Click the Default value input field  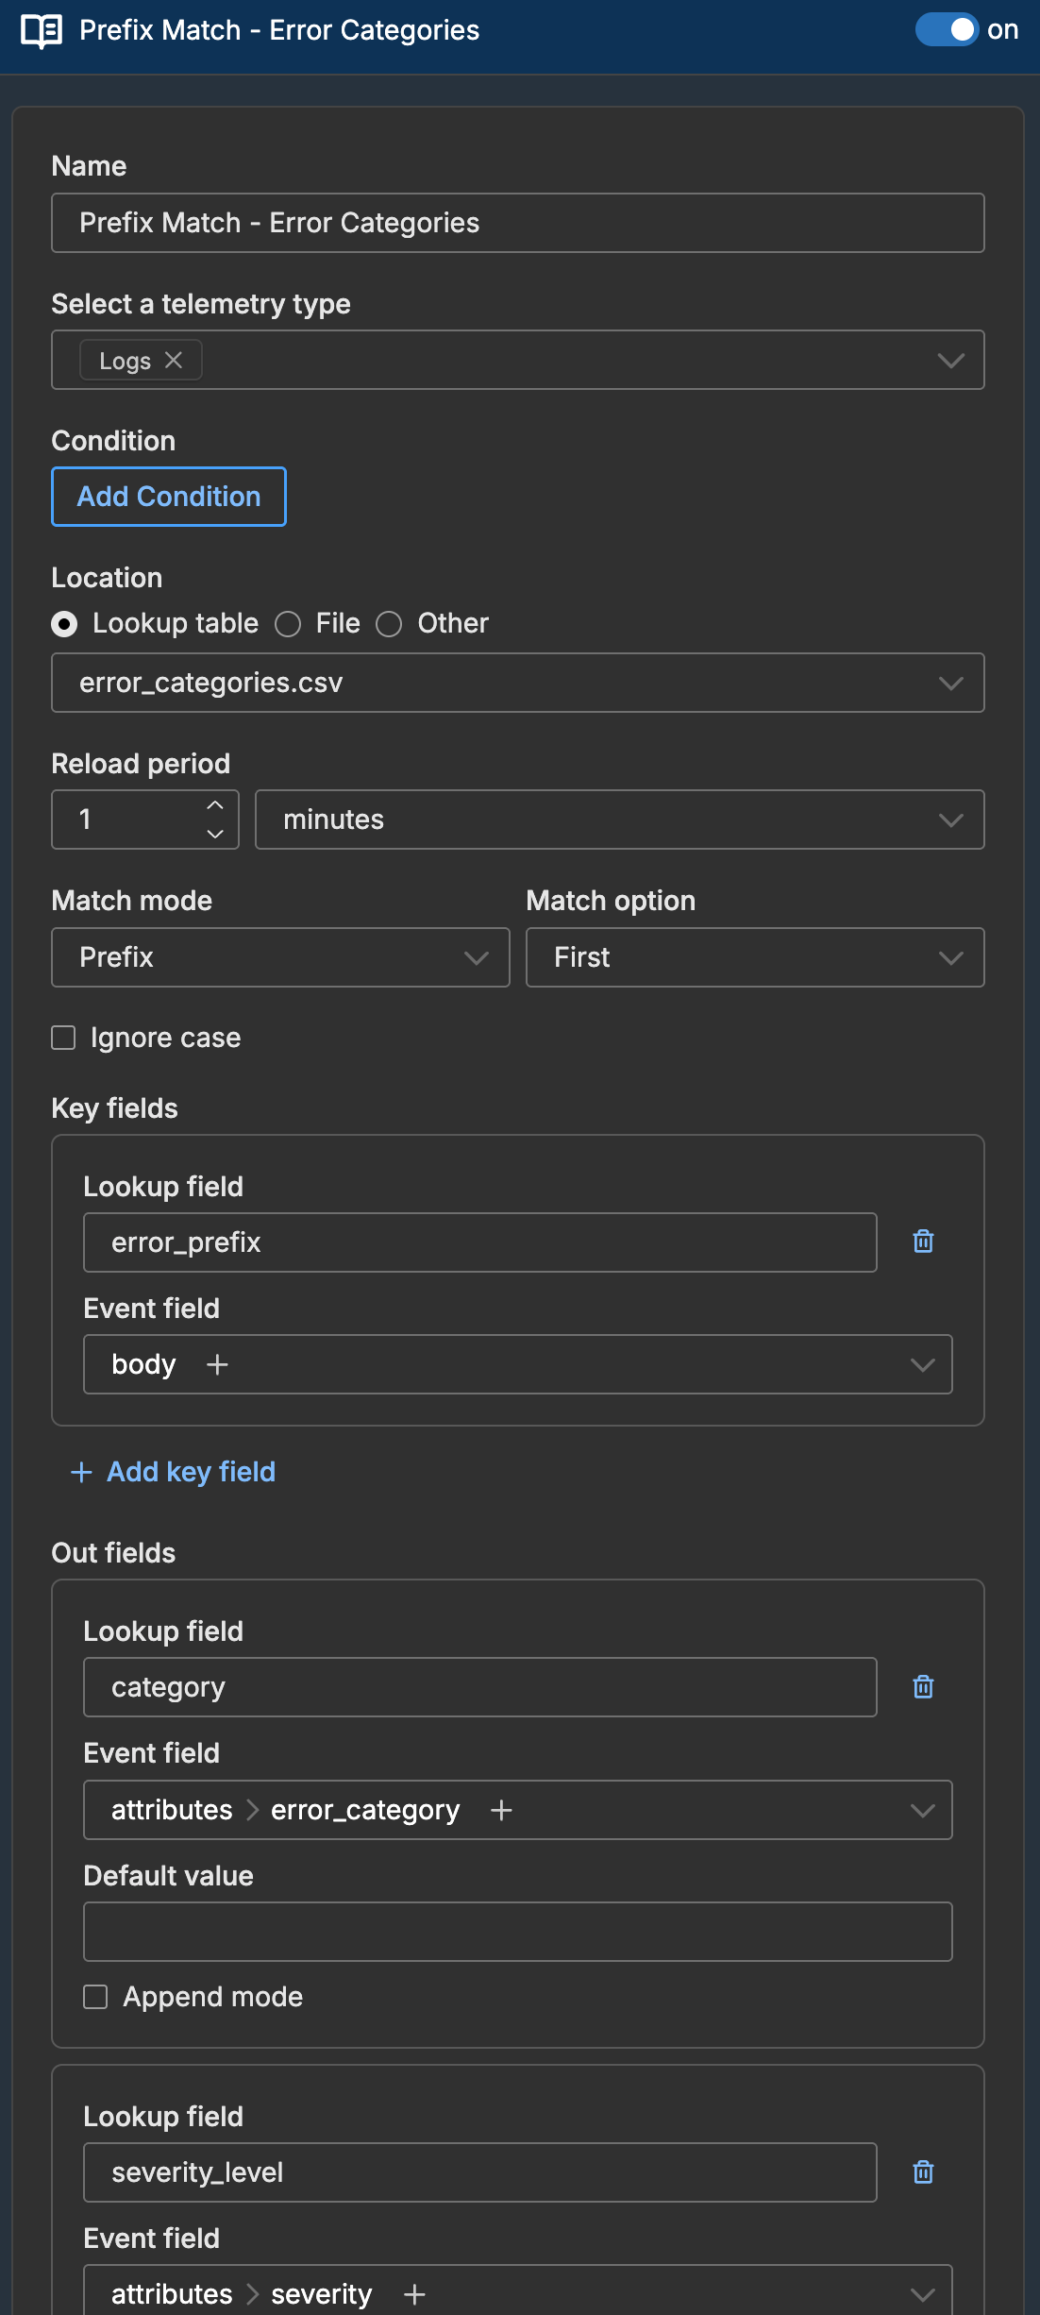click(x=518, y=1932)
